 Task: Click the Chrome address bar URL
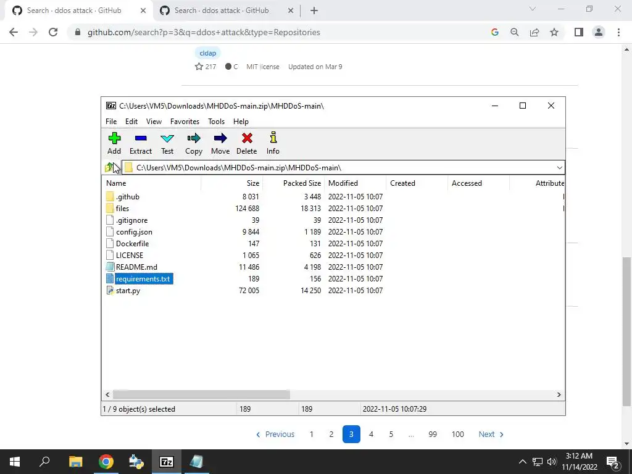(204, 32)
